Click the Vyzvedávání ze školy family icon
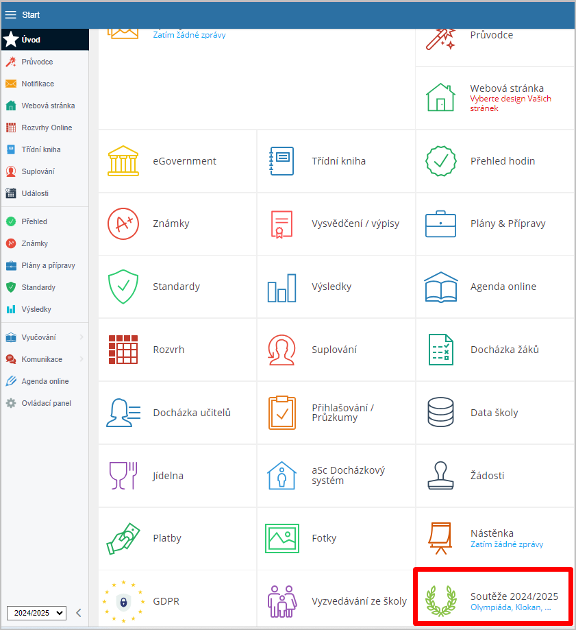 [281, 601]
